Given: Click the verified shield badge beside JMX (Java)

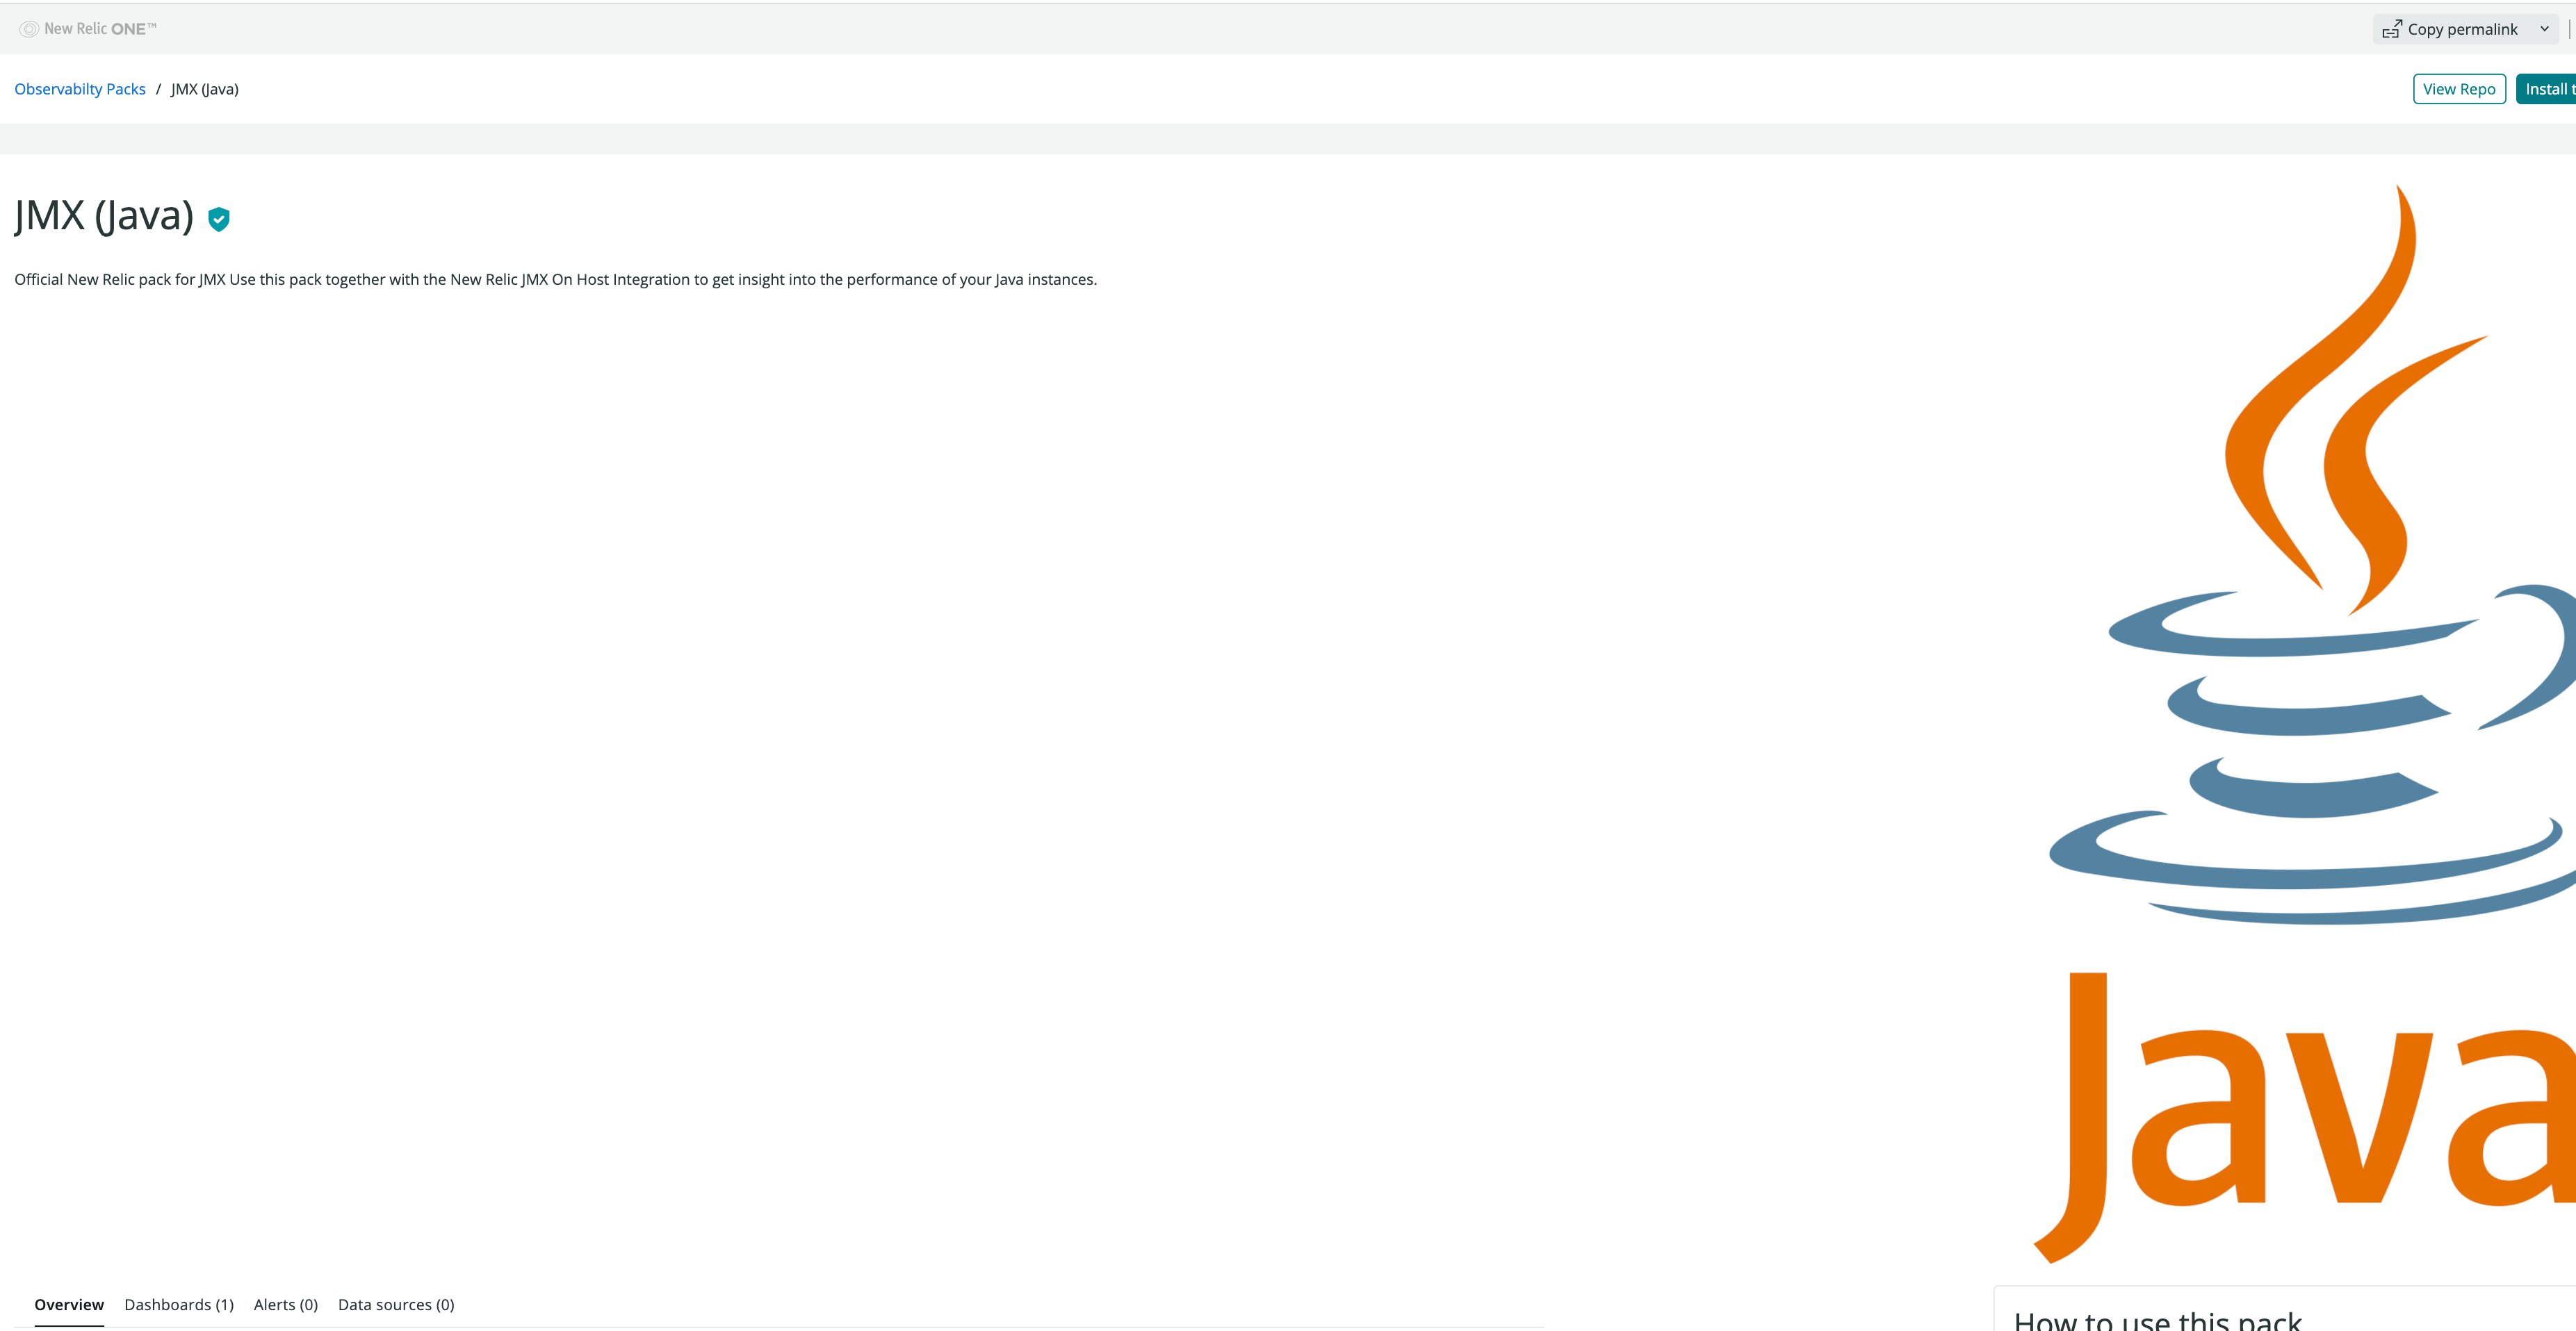Looking at the screenshot, I should coord(218,219).
